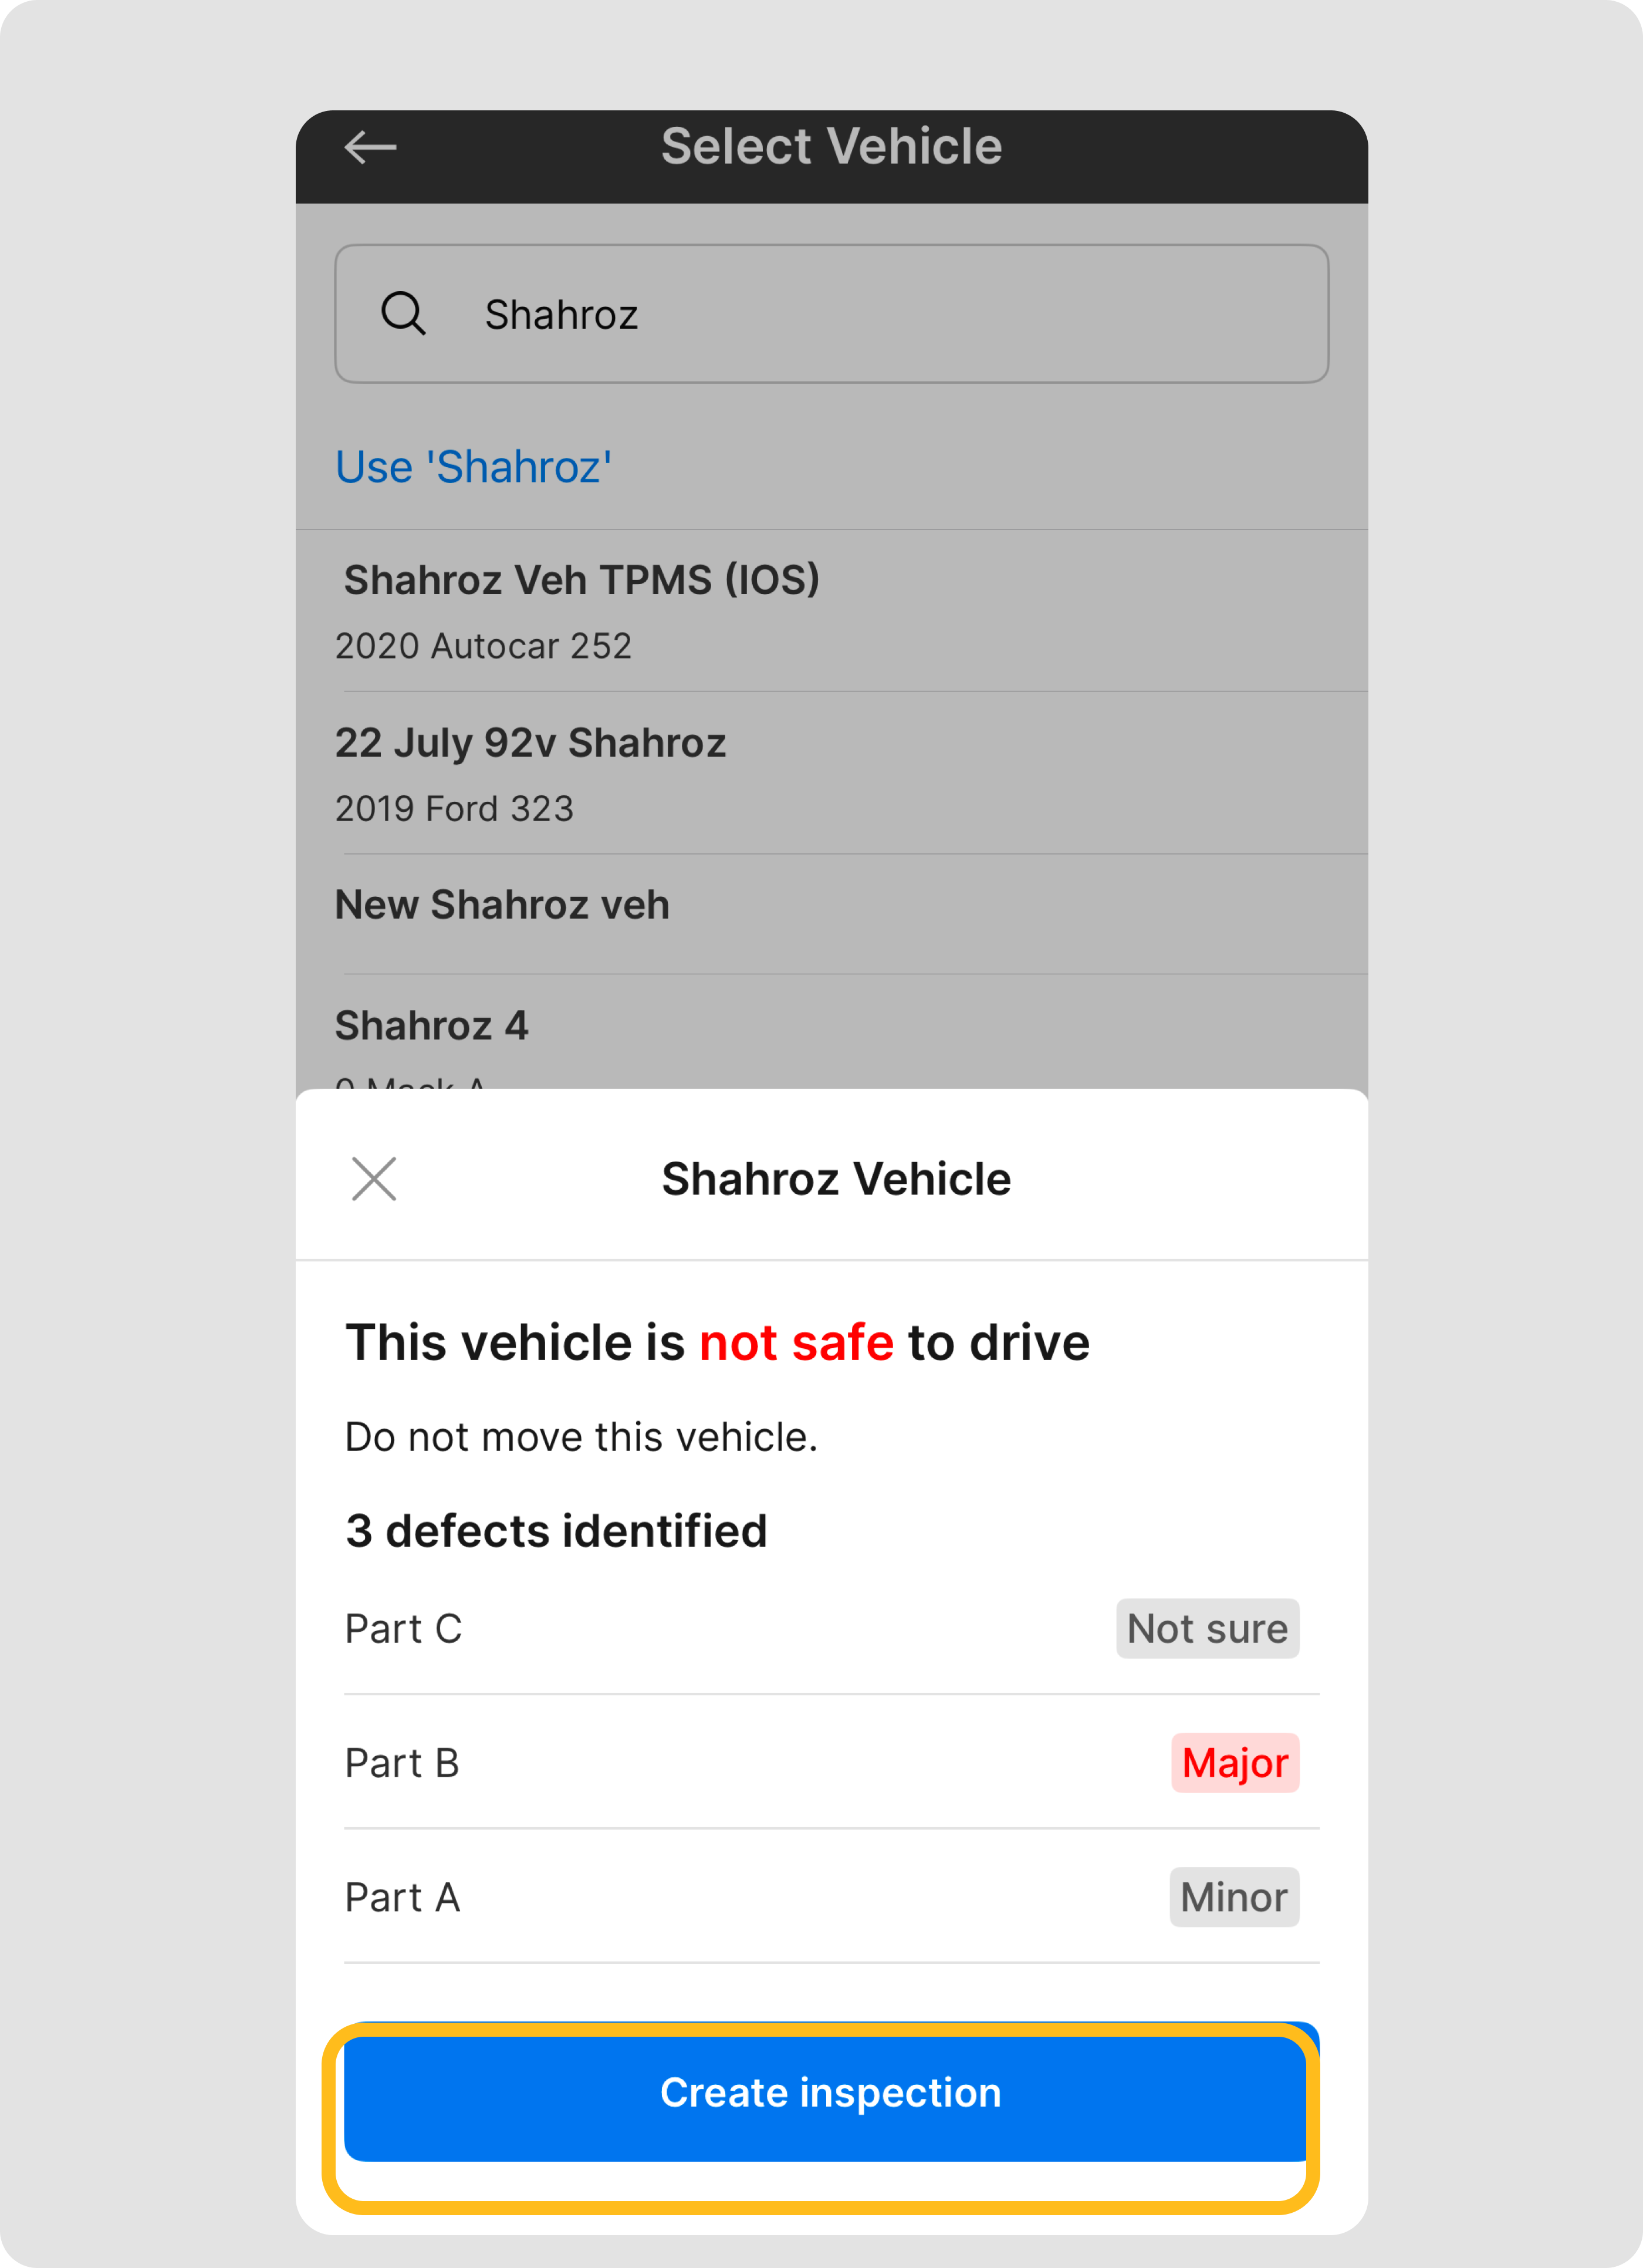Tap the Minor severity badge

click(1233, 1897)
